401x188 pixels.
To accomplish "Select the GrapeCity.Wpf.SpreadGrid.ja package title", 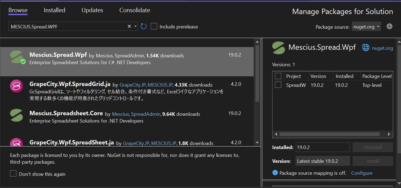I will (70, 84).
